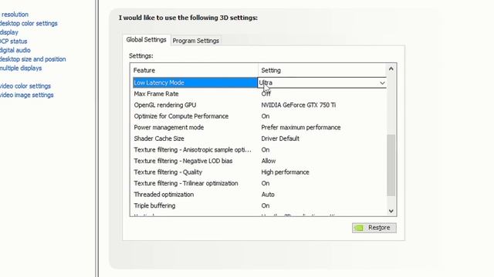Screen dimensions: 494x277
Task: Select Texture filtering Trilinear optimization row
Action: pos(186,183)
